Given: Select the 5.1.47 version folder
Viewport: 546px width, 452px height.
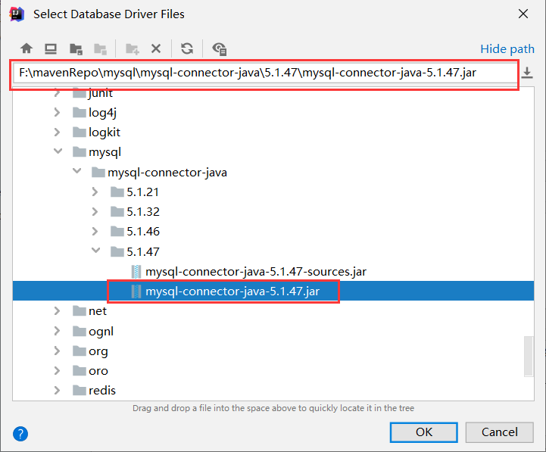Looking at the screenshot, I should (143, 251).
